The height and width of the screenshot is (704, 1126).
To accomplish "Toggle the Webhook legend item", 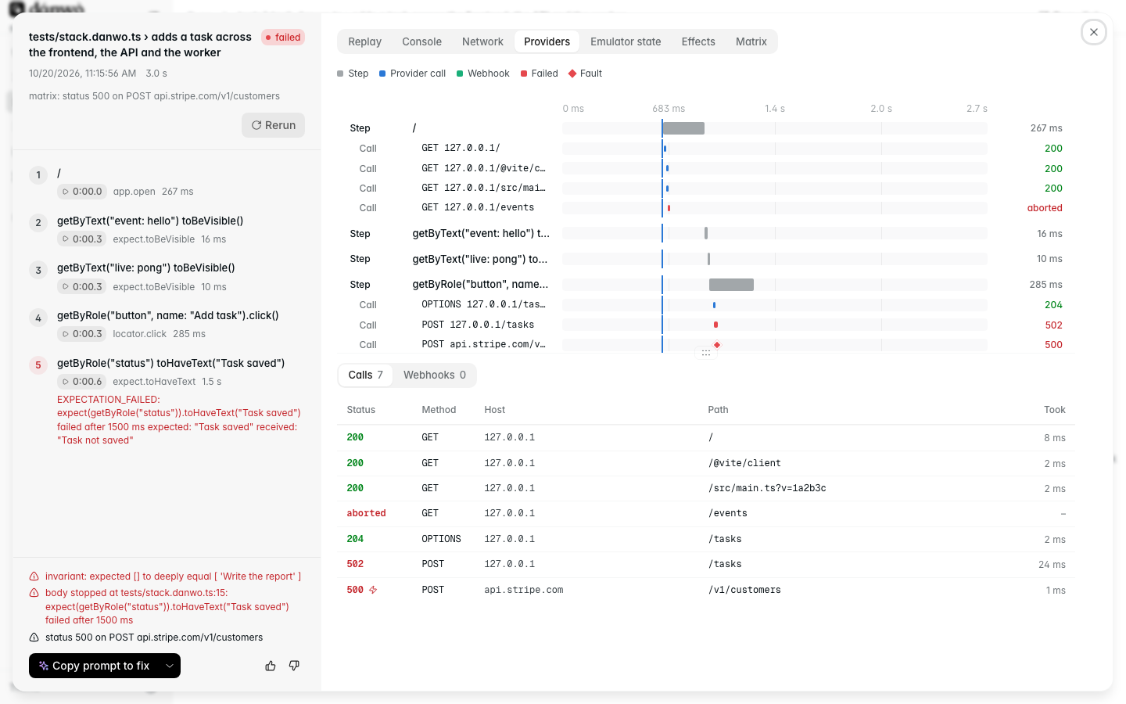I will tap(483, 74).
